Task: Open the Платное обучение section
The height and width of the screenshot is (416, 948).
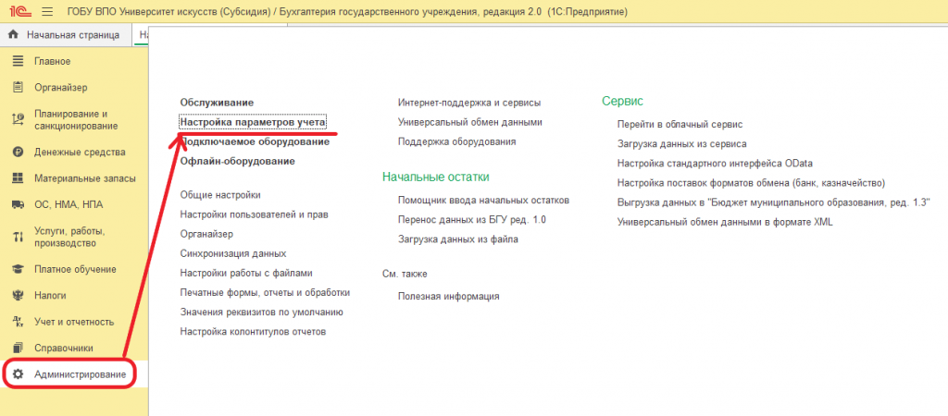Action: [x=76, y=269]
